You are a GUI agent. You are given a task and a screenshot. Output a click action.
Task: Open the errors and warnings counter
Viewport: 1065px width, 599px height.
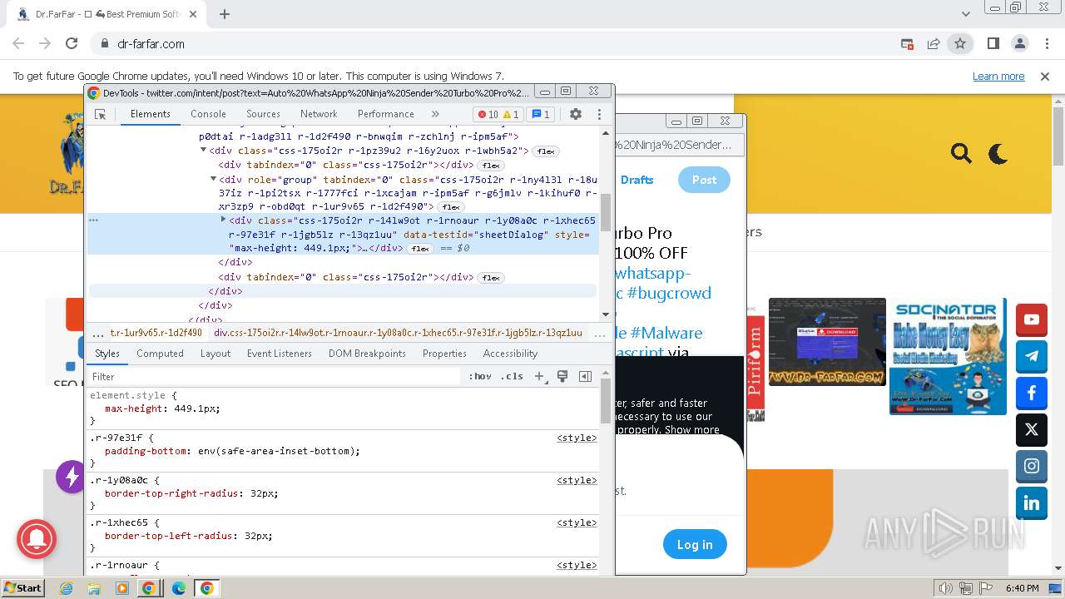pos(498,115)
